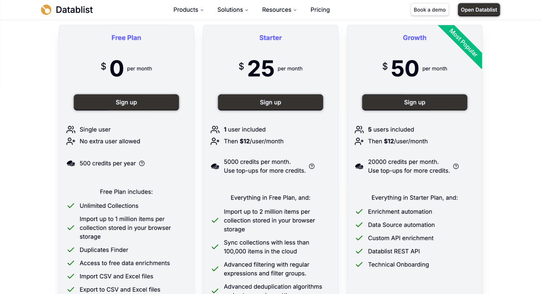Screen dimensions: 541x294
Task: Click the credits coins icon under Starter
Action: coord(215,166)
